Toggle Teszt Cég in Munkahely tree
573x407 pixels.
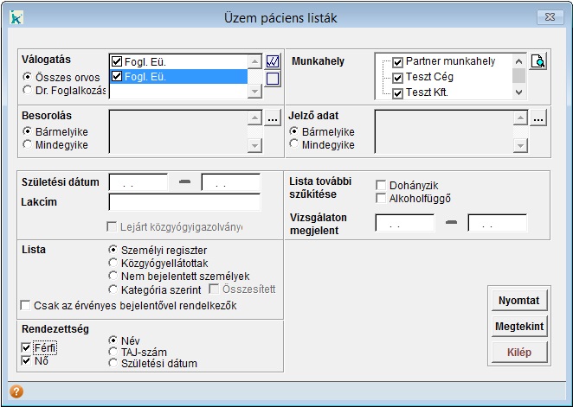pos(398,77)
